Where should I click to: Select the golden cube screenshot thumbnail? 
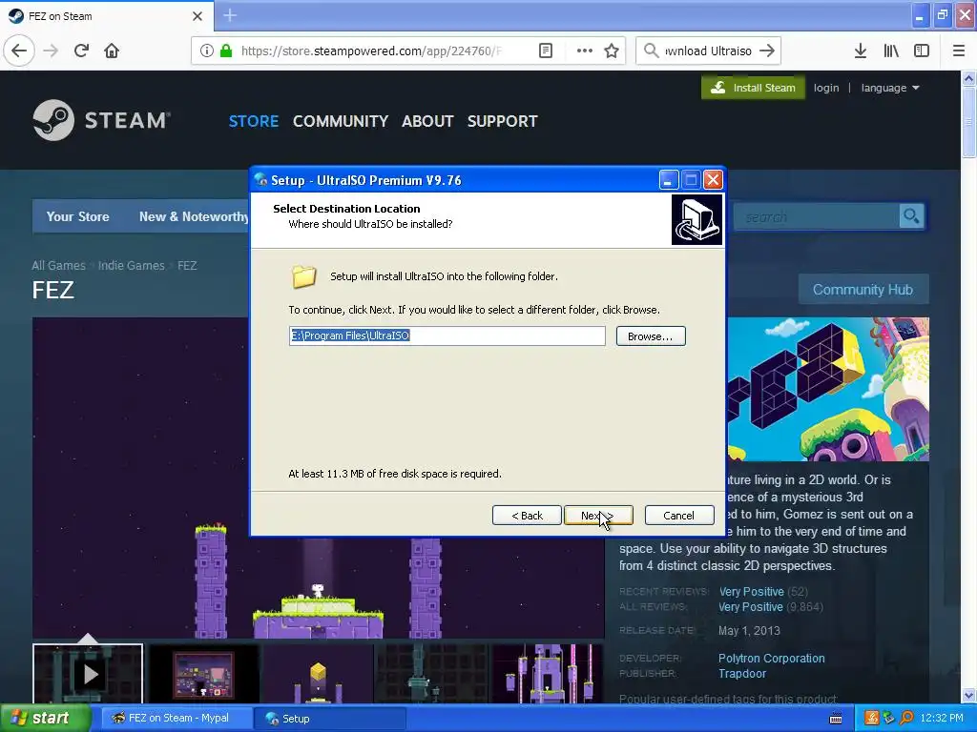(x=319, y=674)
